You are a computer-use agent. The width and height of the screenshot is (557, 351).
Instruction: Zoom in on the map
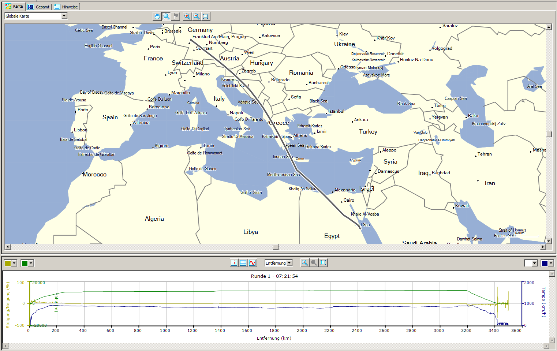[187, 16]
